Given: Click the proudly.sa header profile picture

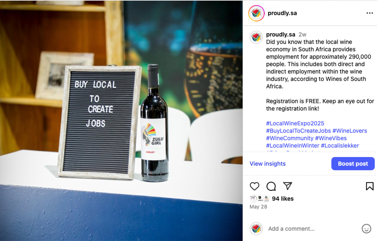Looking at the screenshot, I should point(256,13).
